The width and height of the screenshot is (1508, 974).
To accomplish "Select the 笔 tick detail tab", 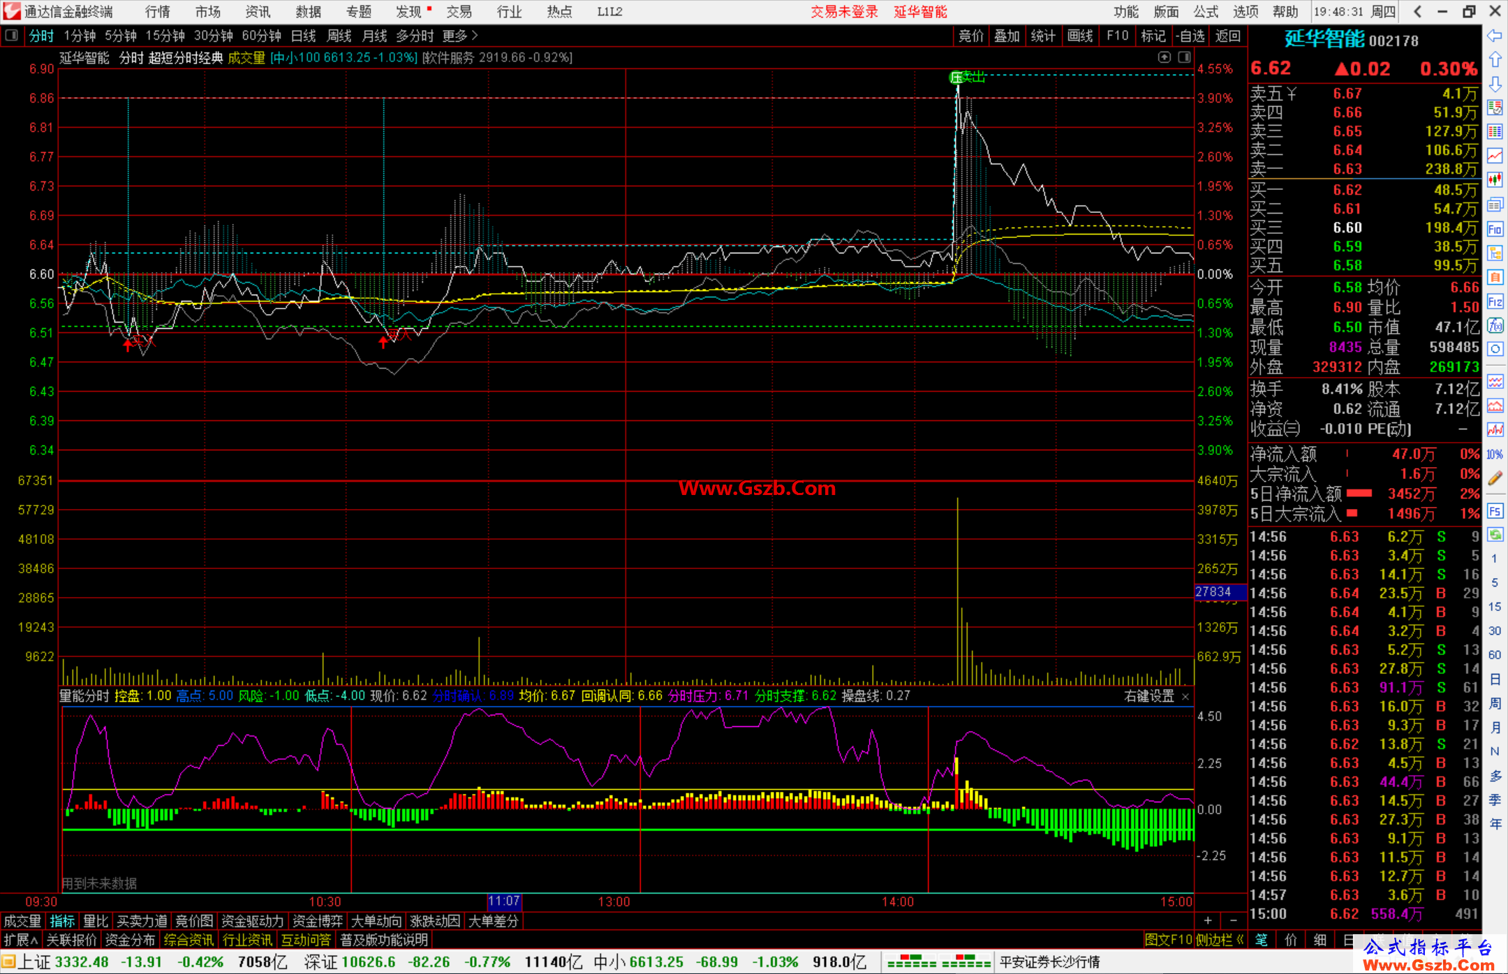I will click(x=1261, y=940).
